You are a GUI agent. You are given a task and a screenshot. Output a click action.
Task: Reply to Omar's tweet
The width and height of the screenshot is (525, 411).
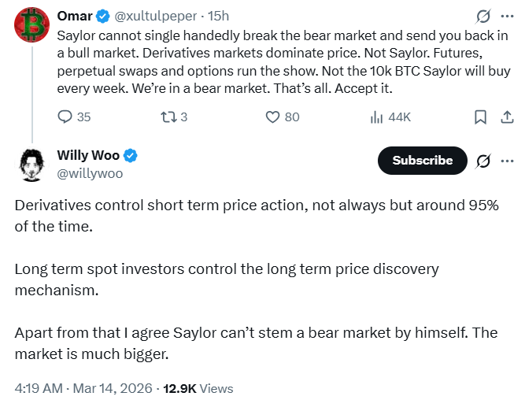[x=65, y=117]
